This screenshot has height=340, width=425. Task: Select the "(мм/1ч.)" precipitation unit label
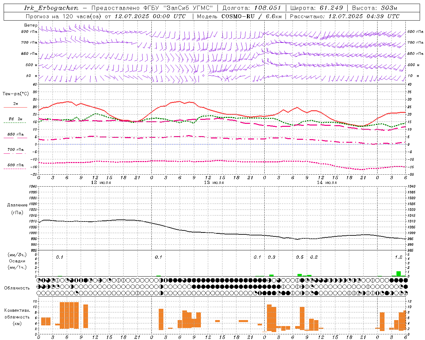click(x=17, y=267)
